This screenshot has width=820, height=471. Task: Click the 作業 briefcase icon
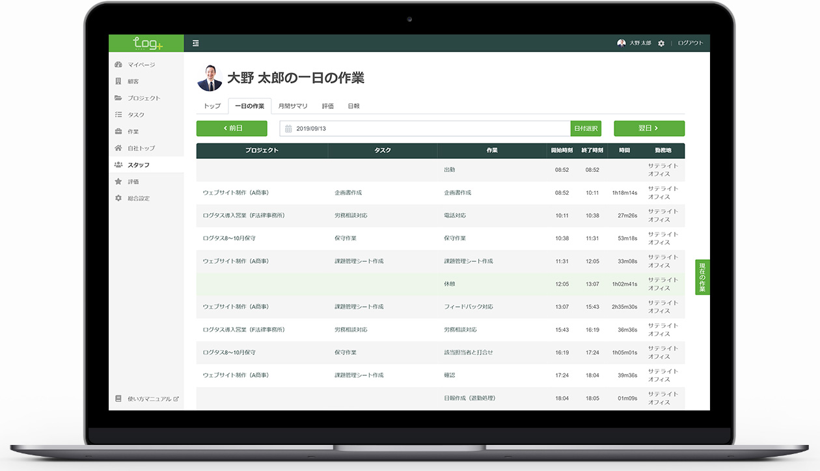[x=118, y=131]
